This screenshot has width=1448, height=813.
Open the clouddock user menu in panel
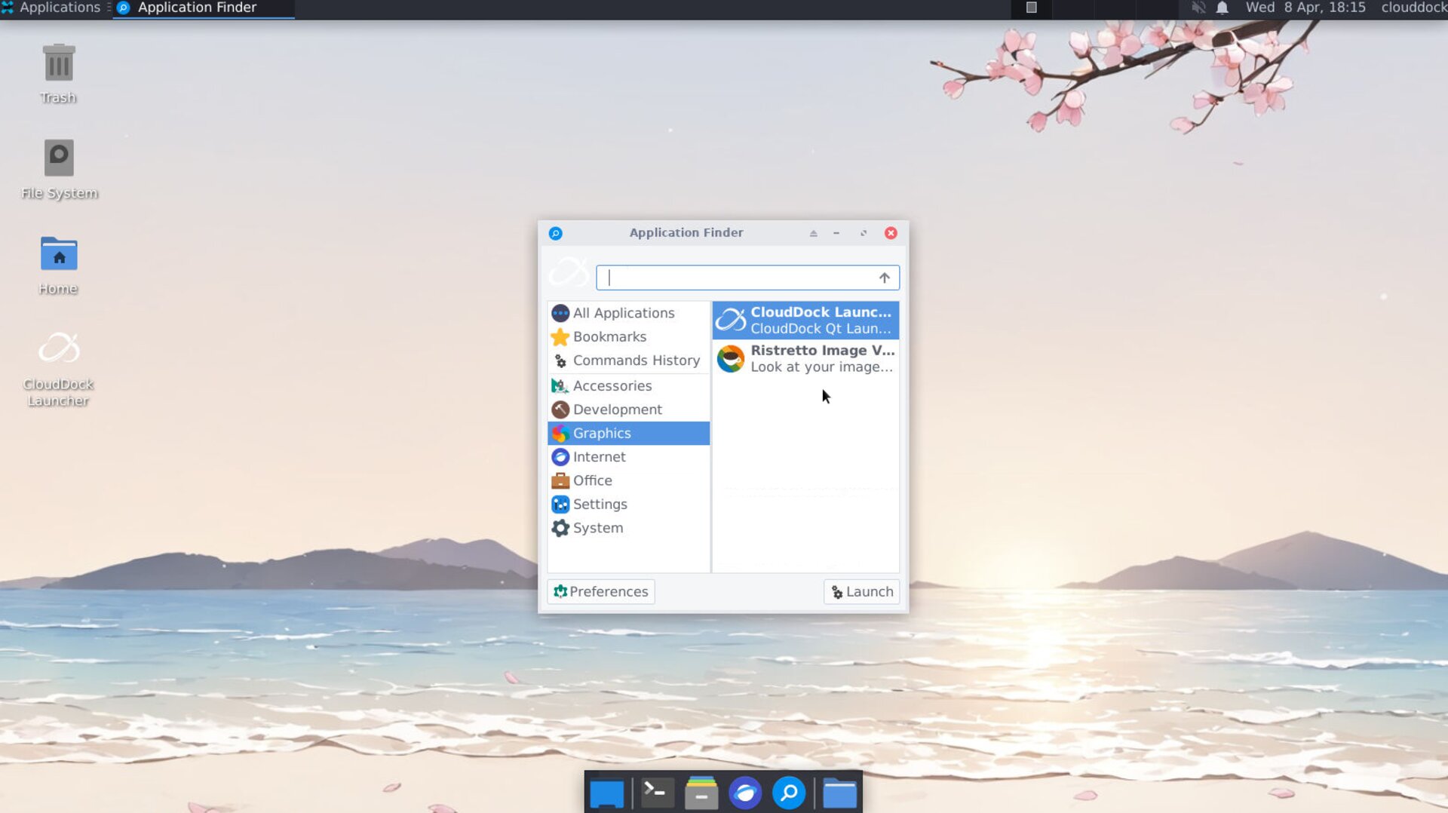coord(1413,8)
